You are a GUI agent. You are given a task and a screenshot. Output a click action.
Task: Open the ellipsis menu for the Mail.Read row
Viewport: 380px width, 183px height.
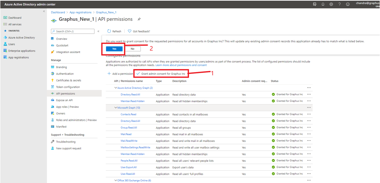coord(309,134)
